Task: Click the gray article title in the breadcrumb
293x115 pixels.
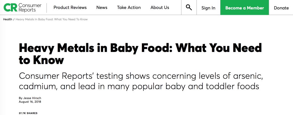Action: pyautogui.click(x=52, y=19)
